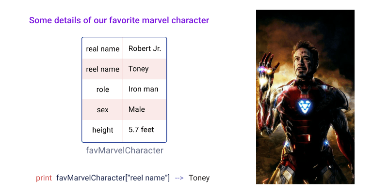Select the "Robert Jr." value cell
Screen dimensions: 389x194
(145, 48)
